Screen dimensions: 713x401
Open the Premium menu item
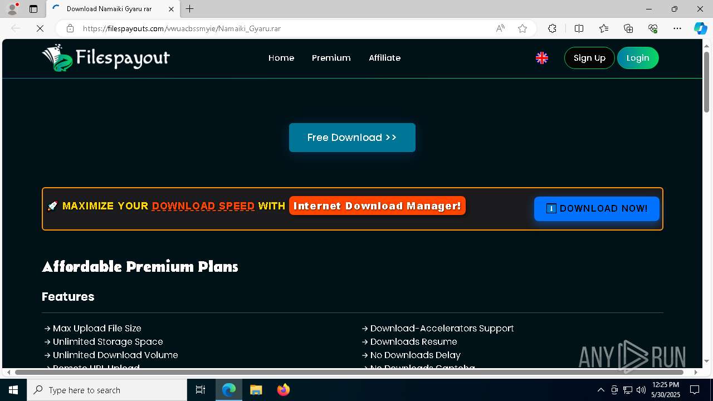coord(331,58)
